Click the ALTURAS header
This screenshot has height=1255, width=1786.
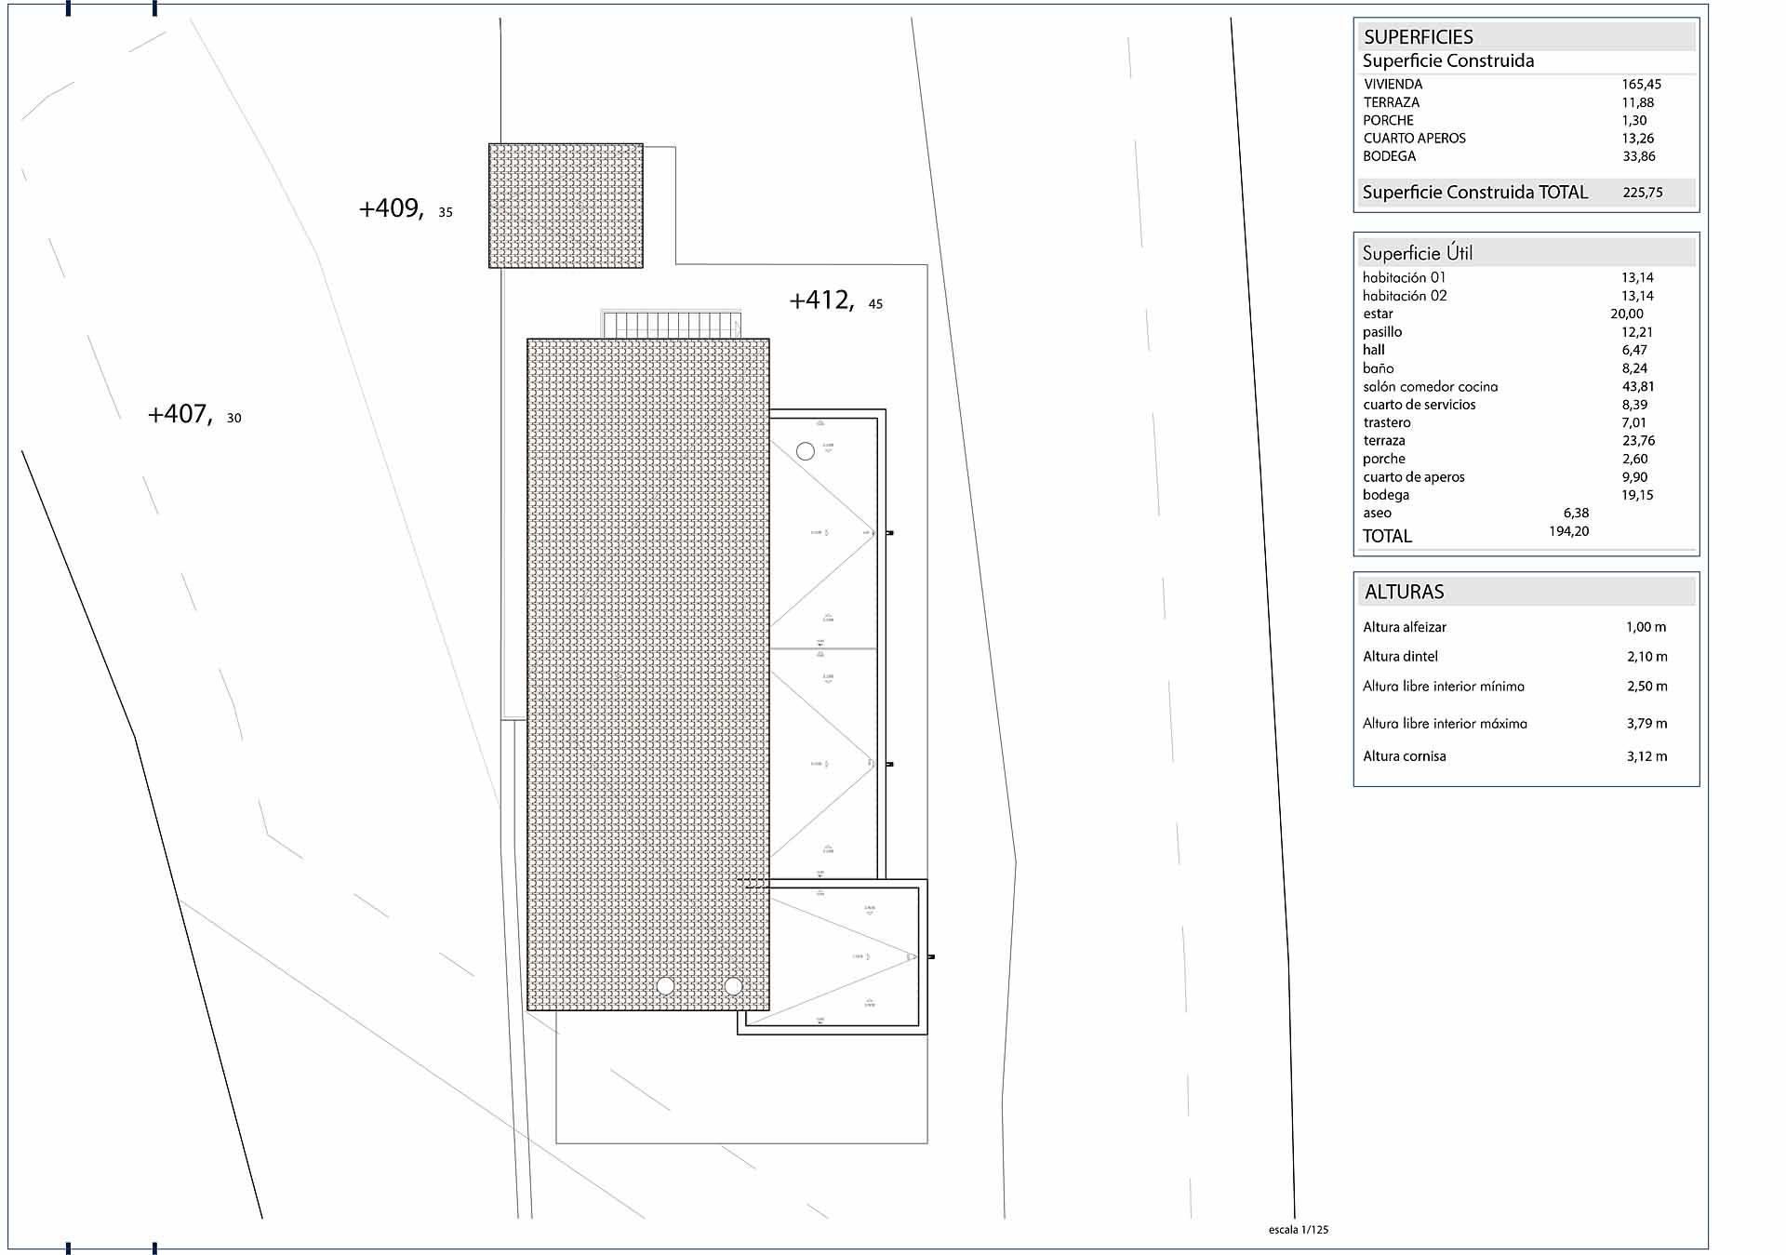pos(1405,592)
